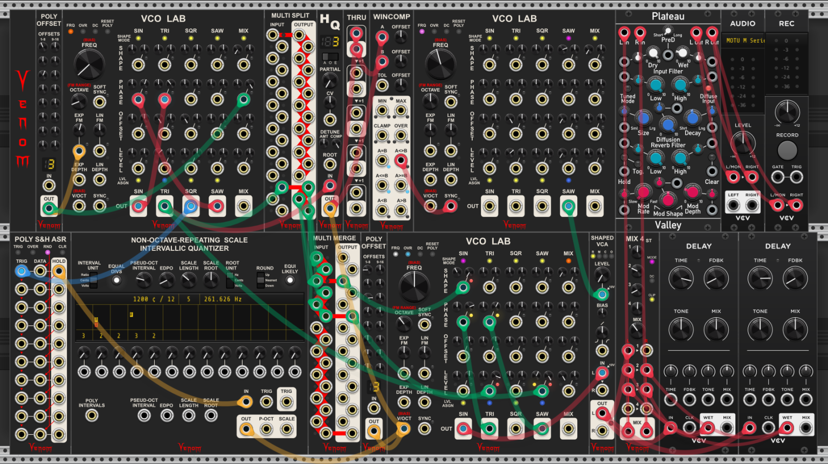Click the right Delay module's large FDBK knob
828x464 pixels.
tap(795, 278)
